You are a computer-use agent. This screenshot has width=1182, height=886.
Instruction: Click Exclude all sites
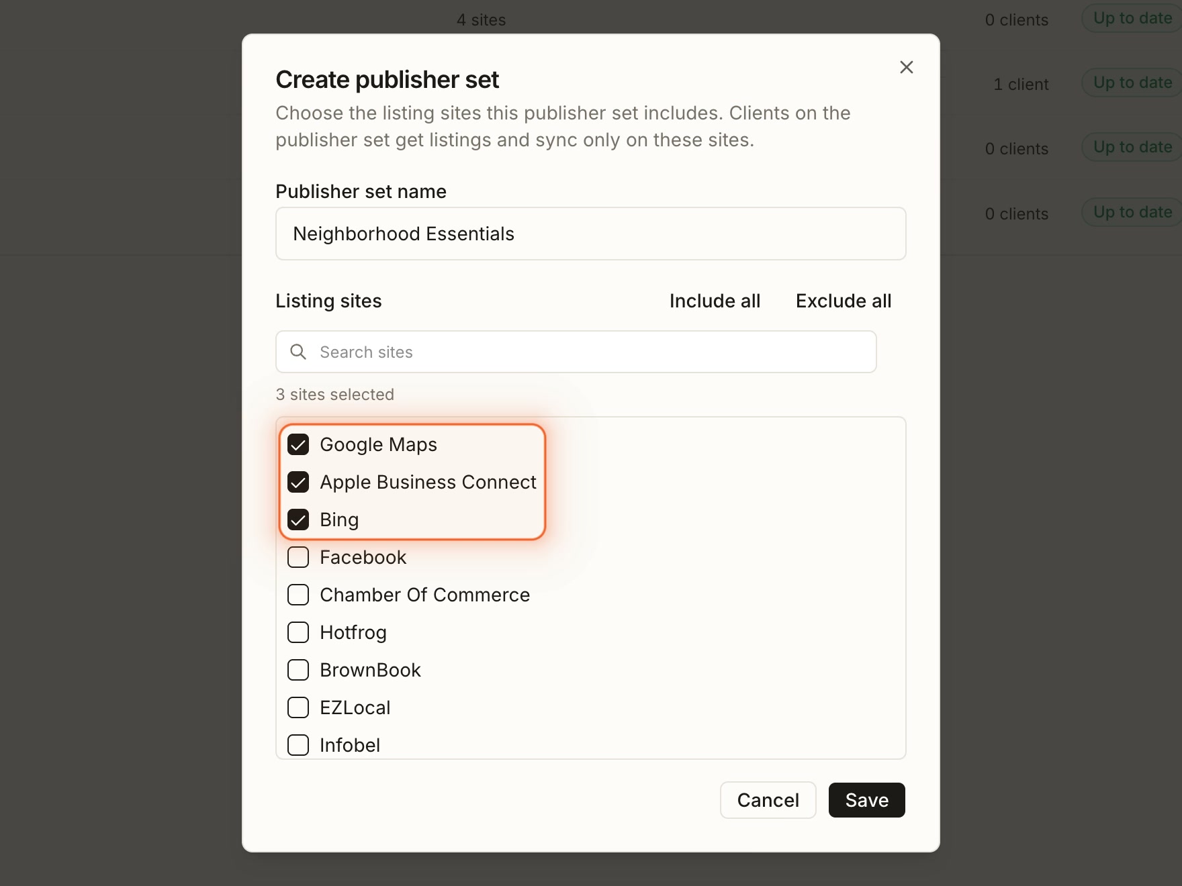(844, 301)
